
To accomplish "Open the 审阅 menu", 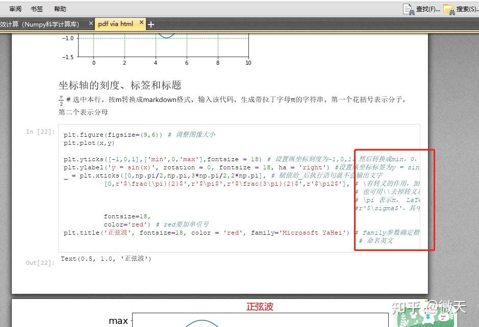I will 14,8.
